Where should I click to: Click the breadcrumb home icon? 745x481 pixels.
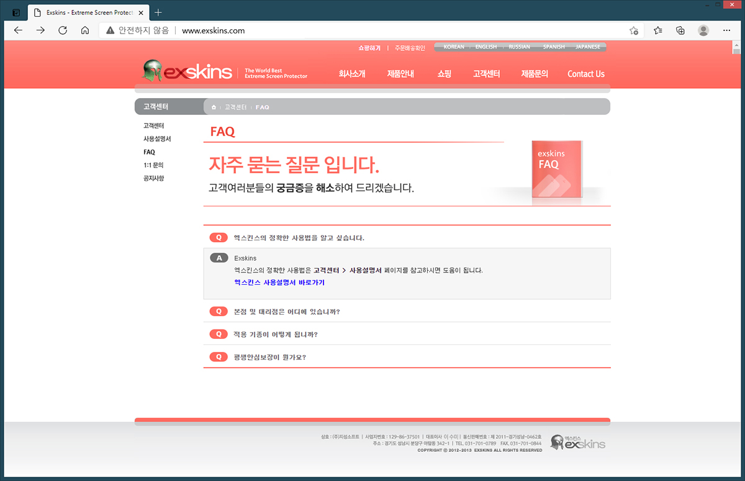(x=214, y=107)
